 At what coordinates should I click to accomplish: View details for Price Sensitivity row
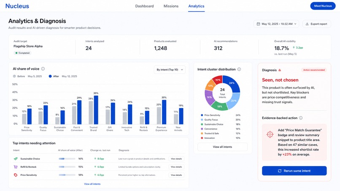pyautogui.click(x=176, y=175)
